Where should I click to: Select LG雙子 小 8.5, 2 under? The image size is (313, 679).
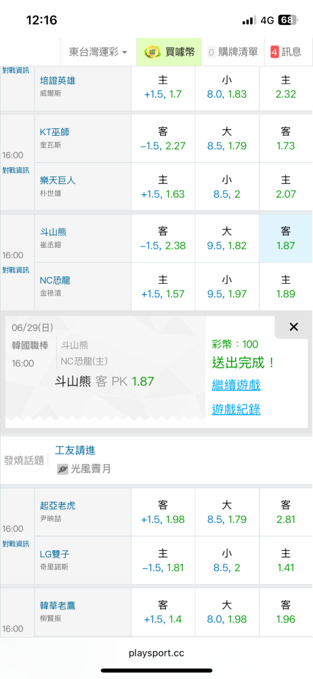tap(227, 560)
